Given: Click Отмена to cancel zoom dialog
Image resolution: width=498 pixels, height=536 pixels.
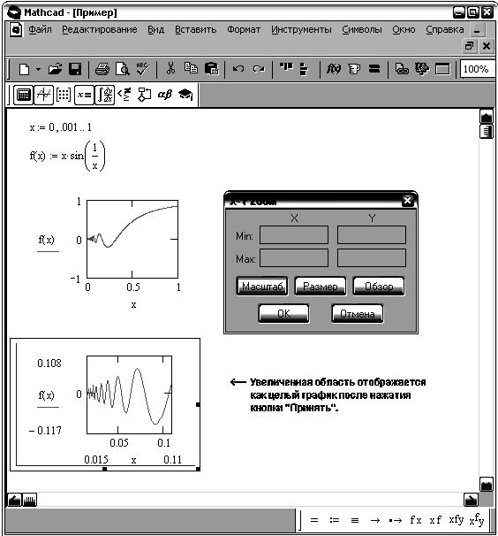Looking at the screenshot, I should 358,313.
